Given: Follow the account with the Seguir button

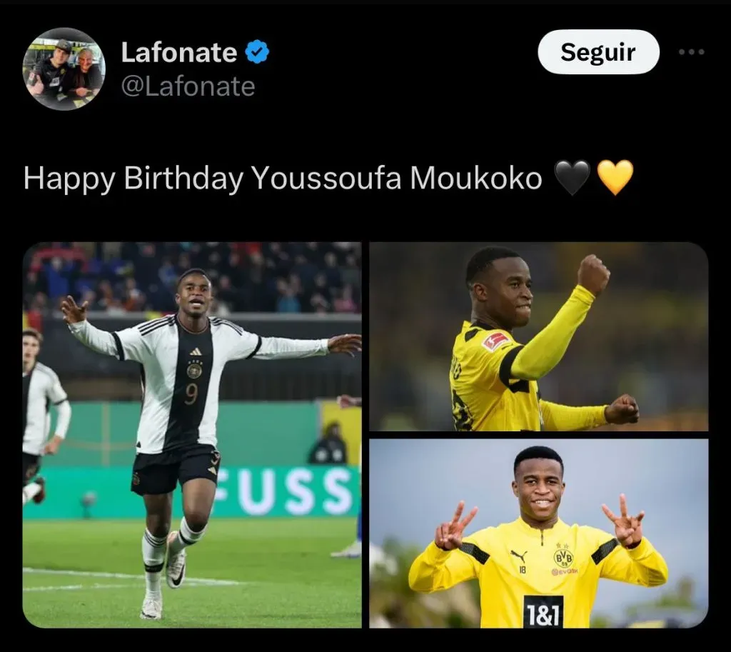Looking at the screenshot, I should (x=598, y=51).
